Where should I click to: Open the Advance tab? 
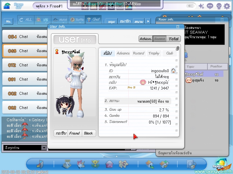point(123,53)
